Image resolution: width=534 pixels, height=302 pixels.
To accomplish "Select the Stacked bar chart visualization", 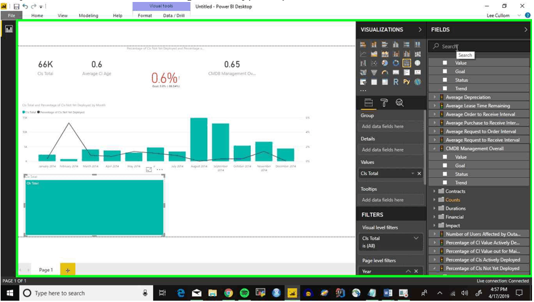I will point(363,44).
